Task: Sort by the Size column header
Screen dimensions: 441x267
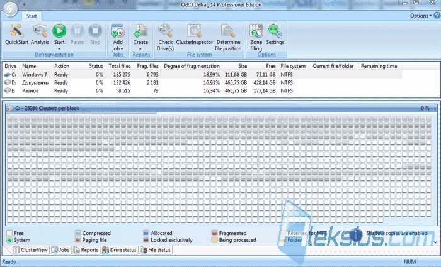Action: point(243,66)
